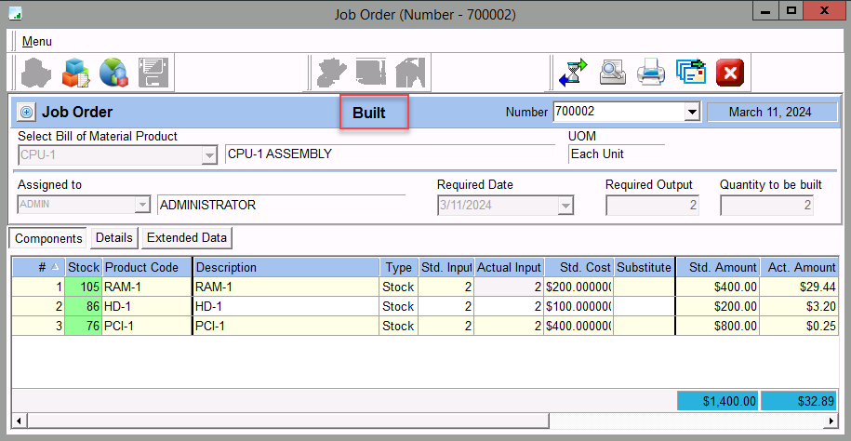Sort by the Product Code column header
Viewport: 851px width, 441px height.
point(141,267)
